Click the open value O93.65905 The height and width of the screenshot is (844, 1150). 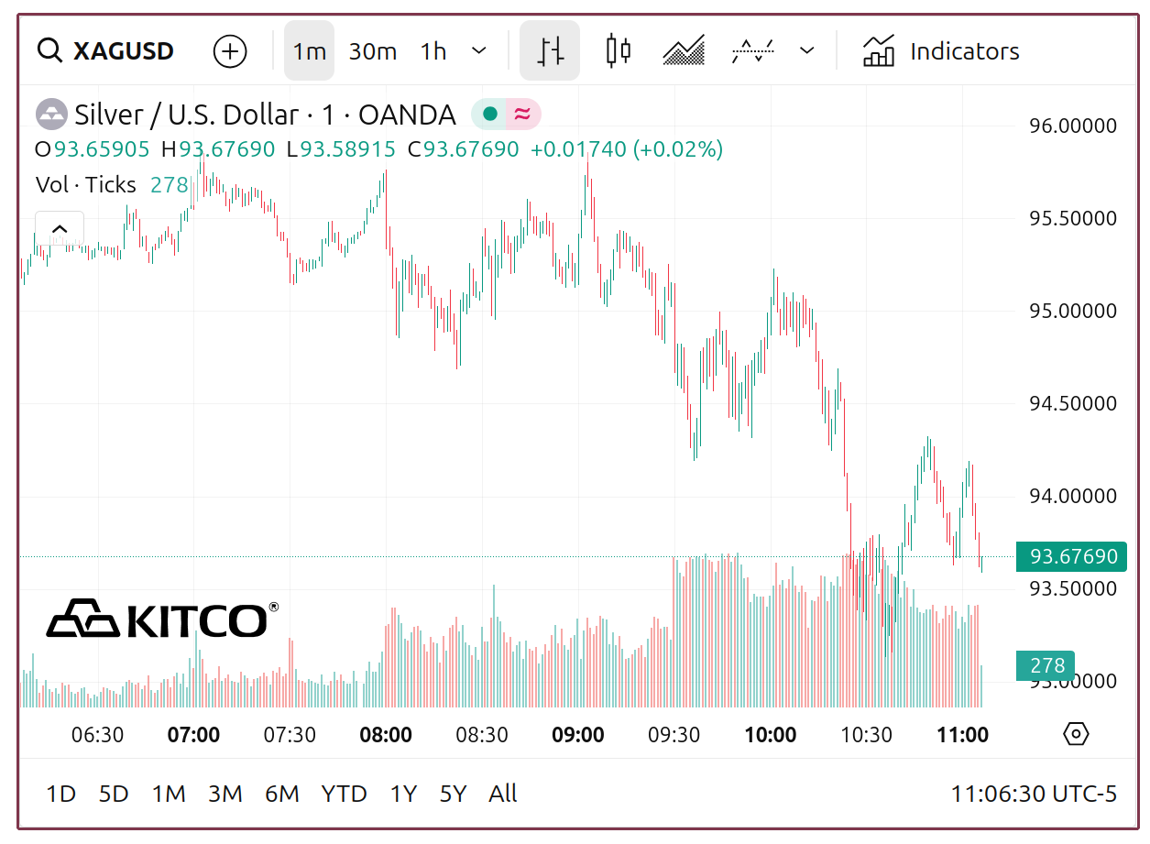click(93, 149)
